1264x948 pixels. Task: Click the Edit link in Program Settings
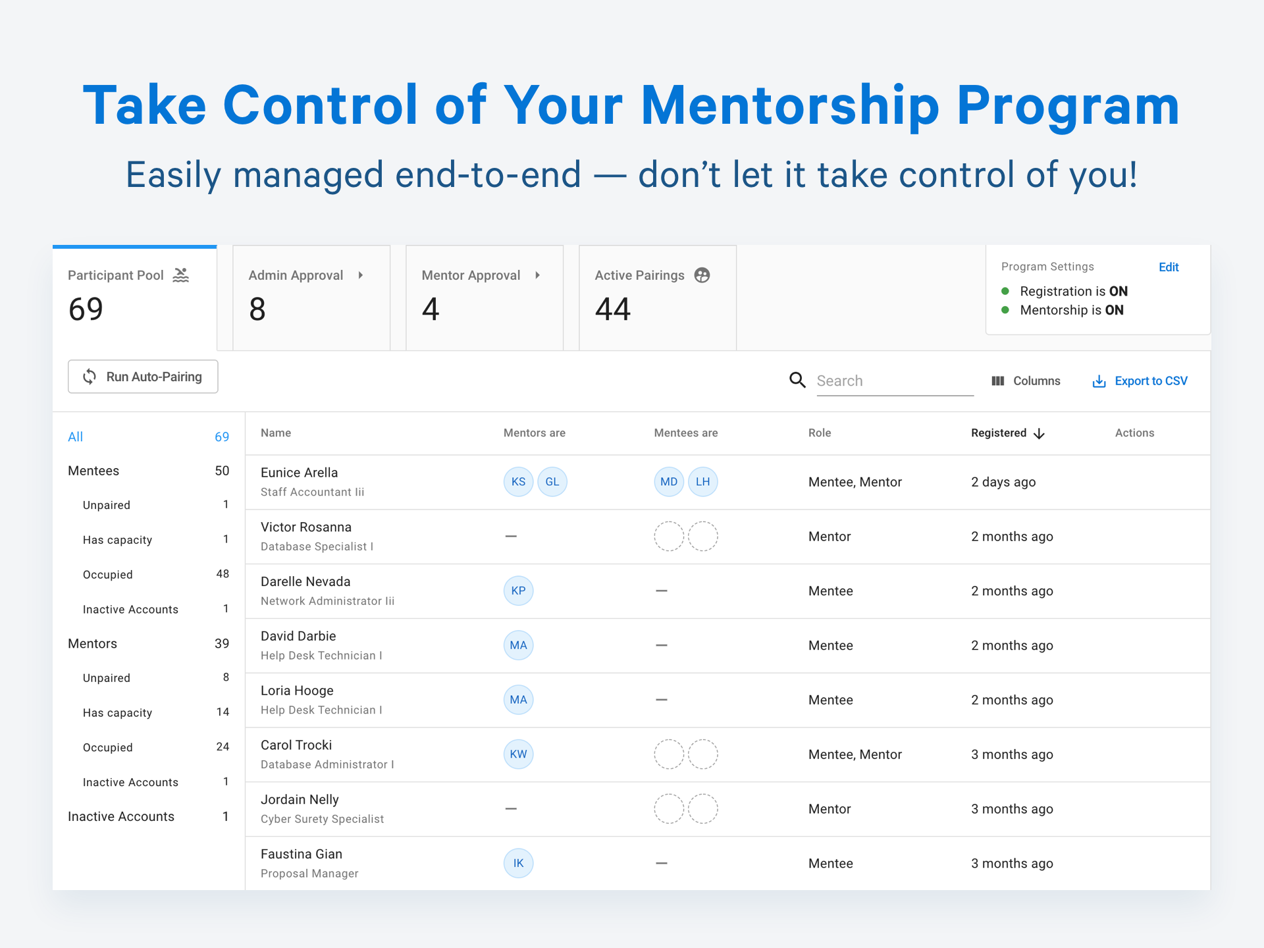(1169, 267)
